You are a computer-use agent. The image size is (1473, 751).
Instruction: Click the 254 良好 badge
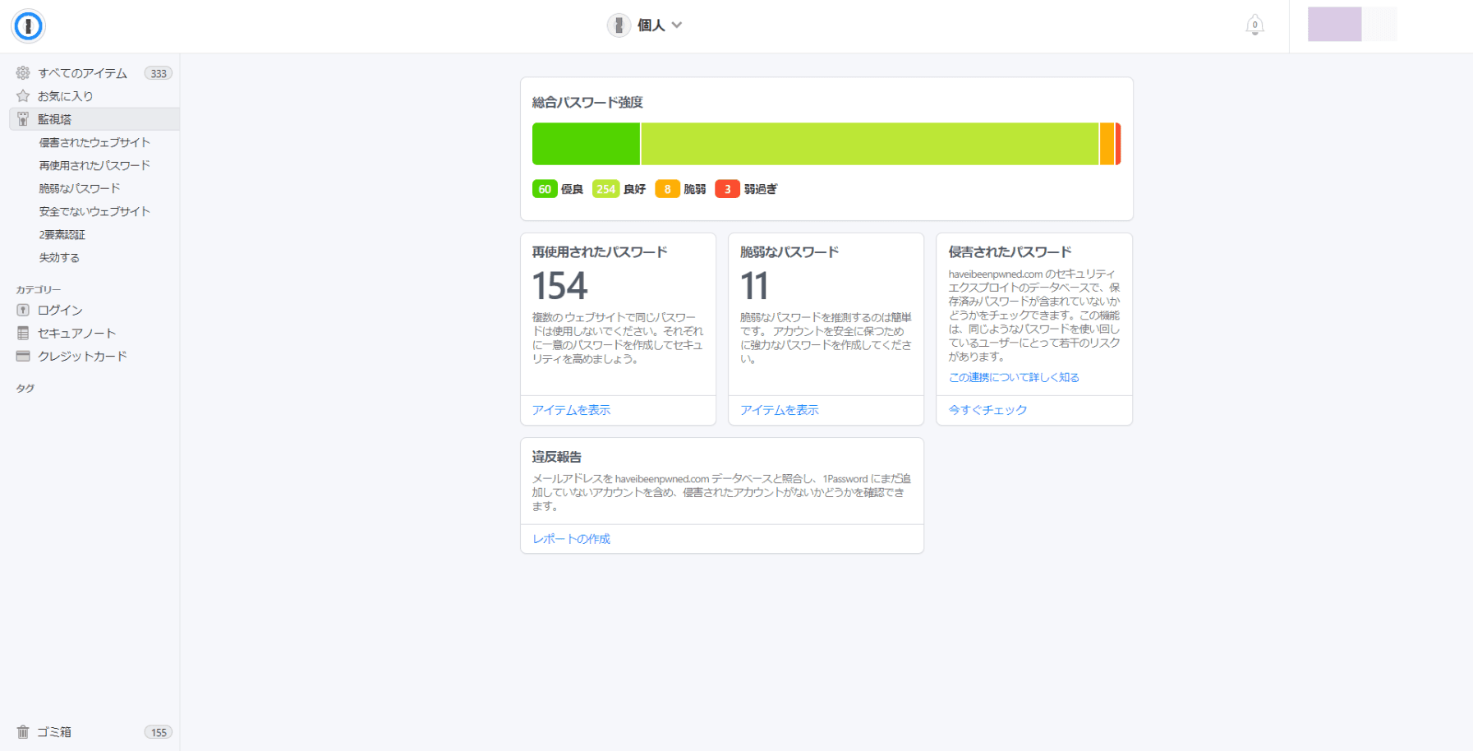pyautogui.click(x=605, y=189)
